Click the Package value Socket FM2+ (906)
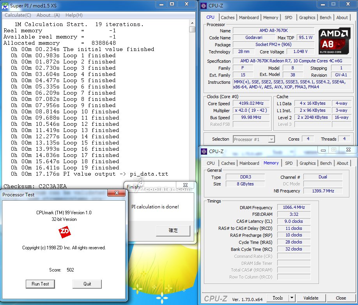Image resolution: width=358 pixels, height=305 pixels. click(273, 44)
